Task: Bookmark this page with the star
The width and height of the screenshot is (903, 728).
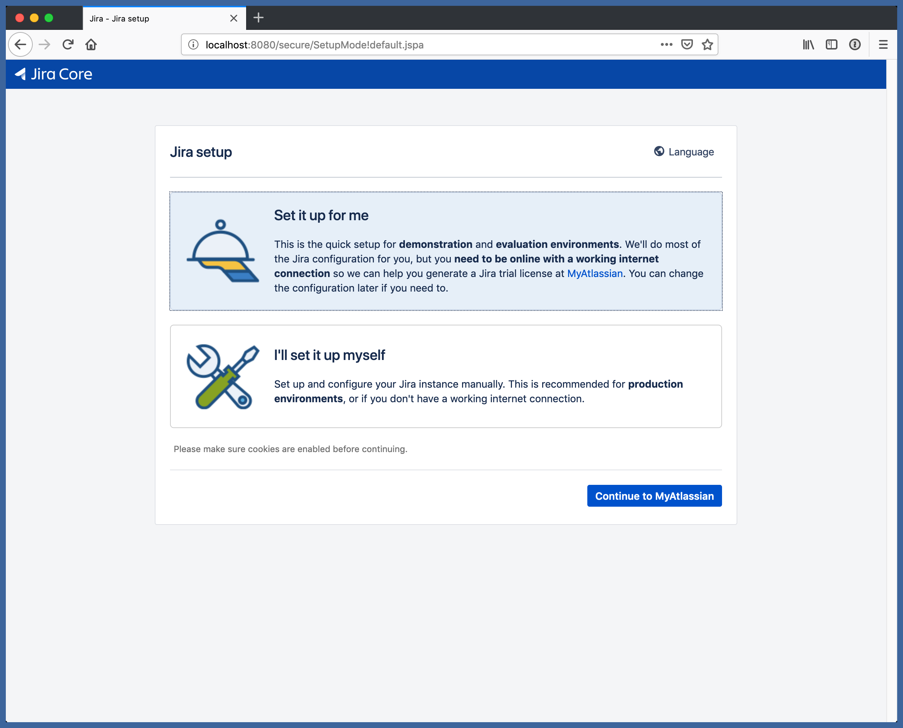Action: point(707,44)
